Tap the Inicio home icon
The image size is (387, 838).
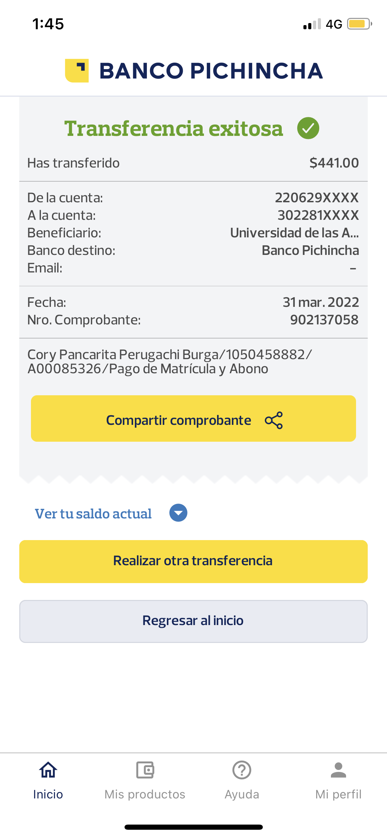(48, 770)
